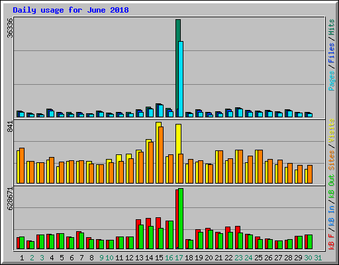Viewport: 339px width, 265px height.
Task: Click green day label 2 on the x-axis
Action: point(32,258)
